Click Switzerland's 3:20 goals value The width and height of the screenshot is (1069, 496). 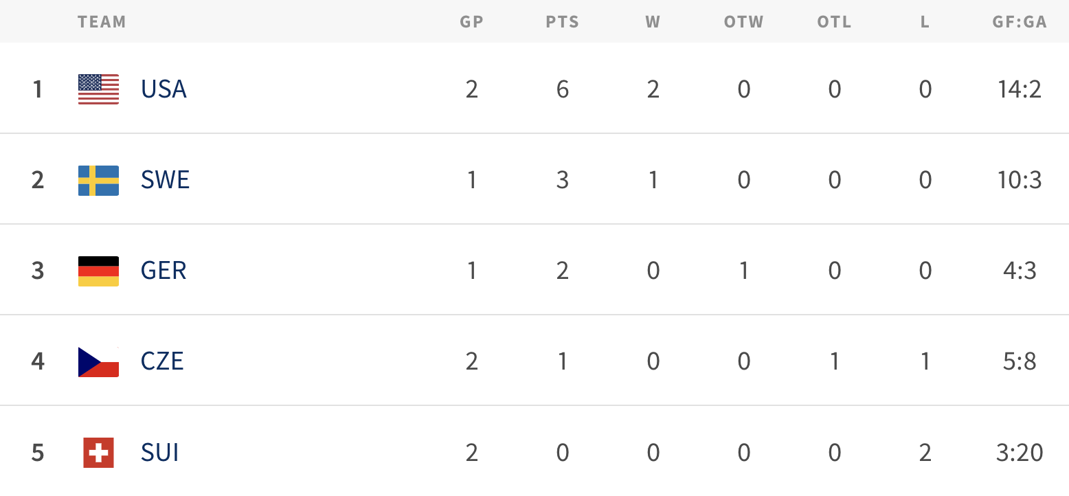pyautogui.click(x=1020, y=452)
